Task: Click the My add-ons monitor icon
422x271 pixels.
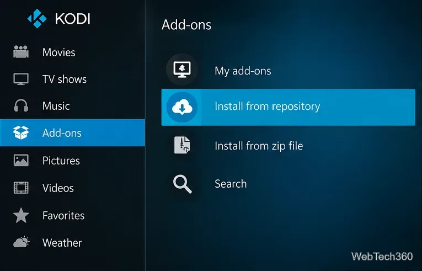Action: [x=182, y=70]
